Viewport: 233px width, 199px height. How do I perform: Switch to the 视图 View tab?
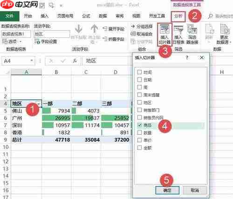pyautogui.click(x=136, y=16)
